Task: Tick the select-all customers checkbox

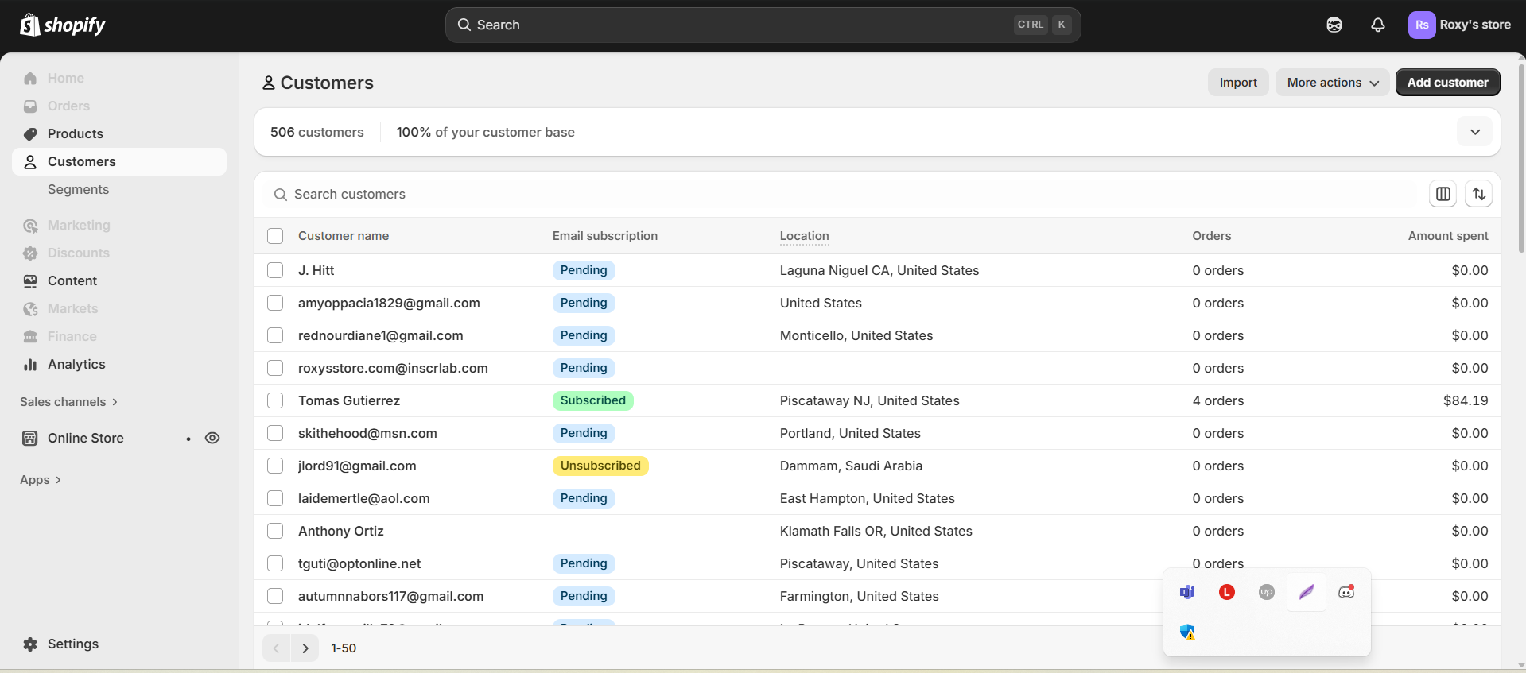Action: coord(275,236)
